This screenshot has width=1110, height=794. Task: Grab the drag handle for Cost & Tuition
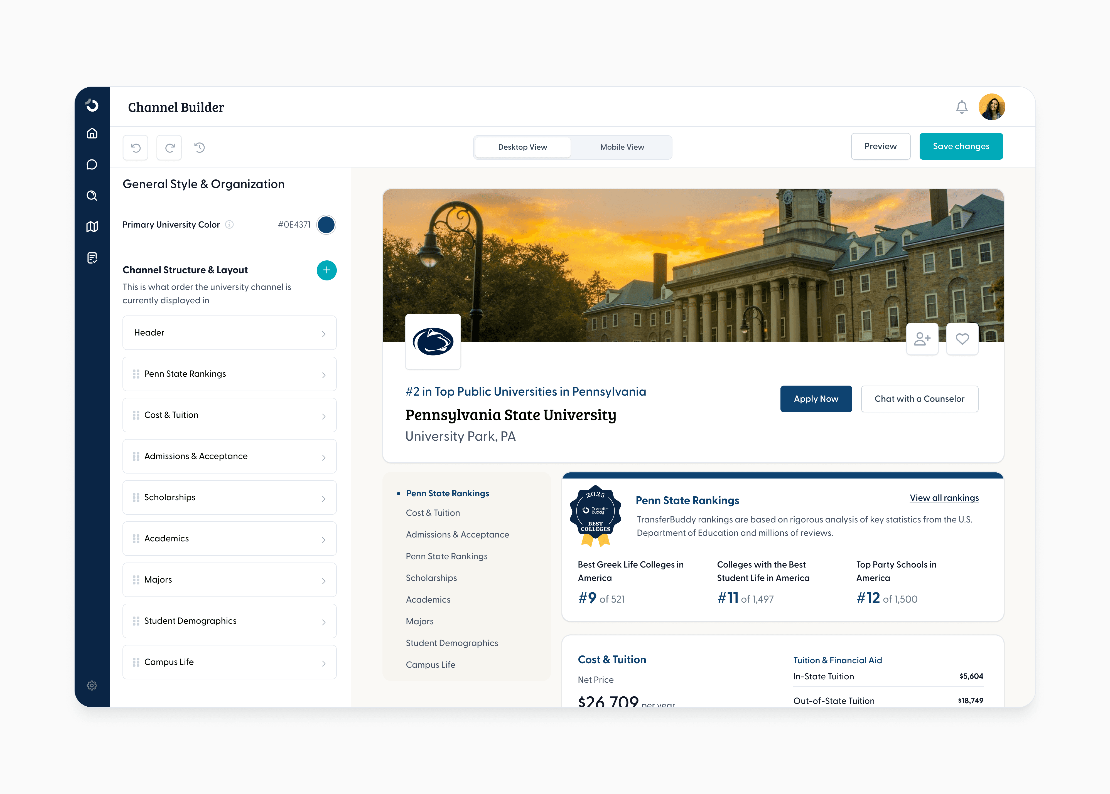click(136, 415)
